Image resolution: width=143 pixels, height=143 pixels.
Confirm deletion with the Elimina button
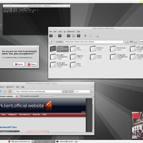pos(31,64)
